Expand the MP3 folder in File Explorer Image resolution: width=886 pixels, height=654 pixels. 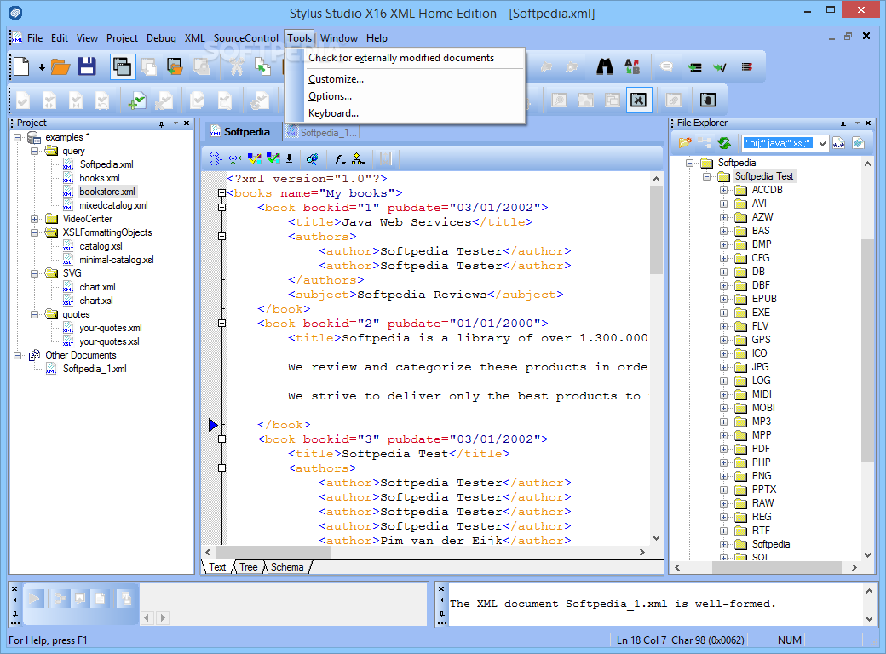click(x=723, y=422)
